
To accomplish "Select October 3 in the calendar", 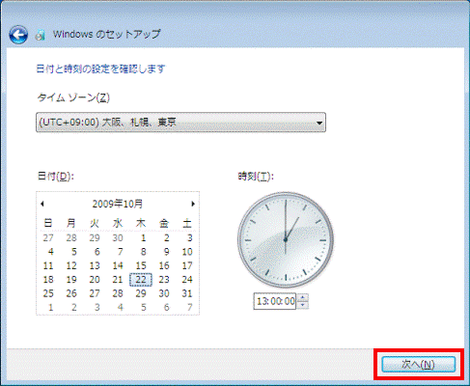I will pos(189,238).
